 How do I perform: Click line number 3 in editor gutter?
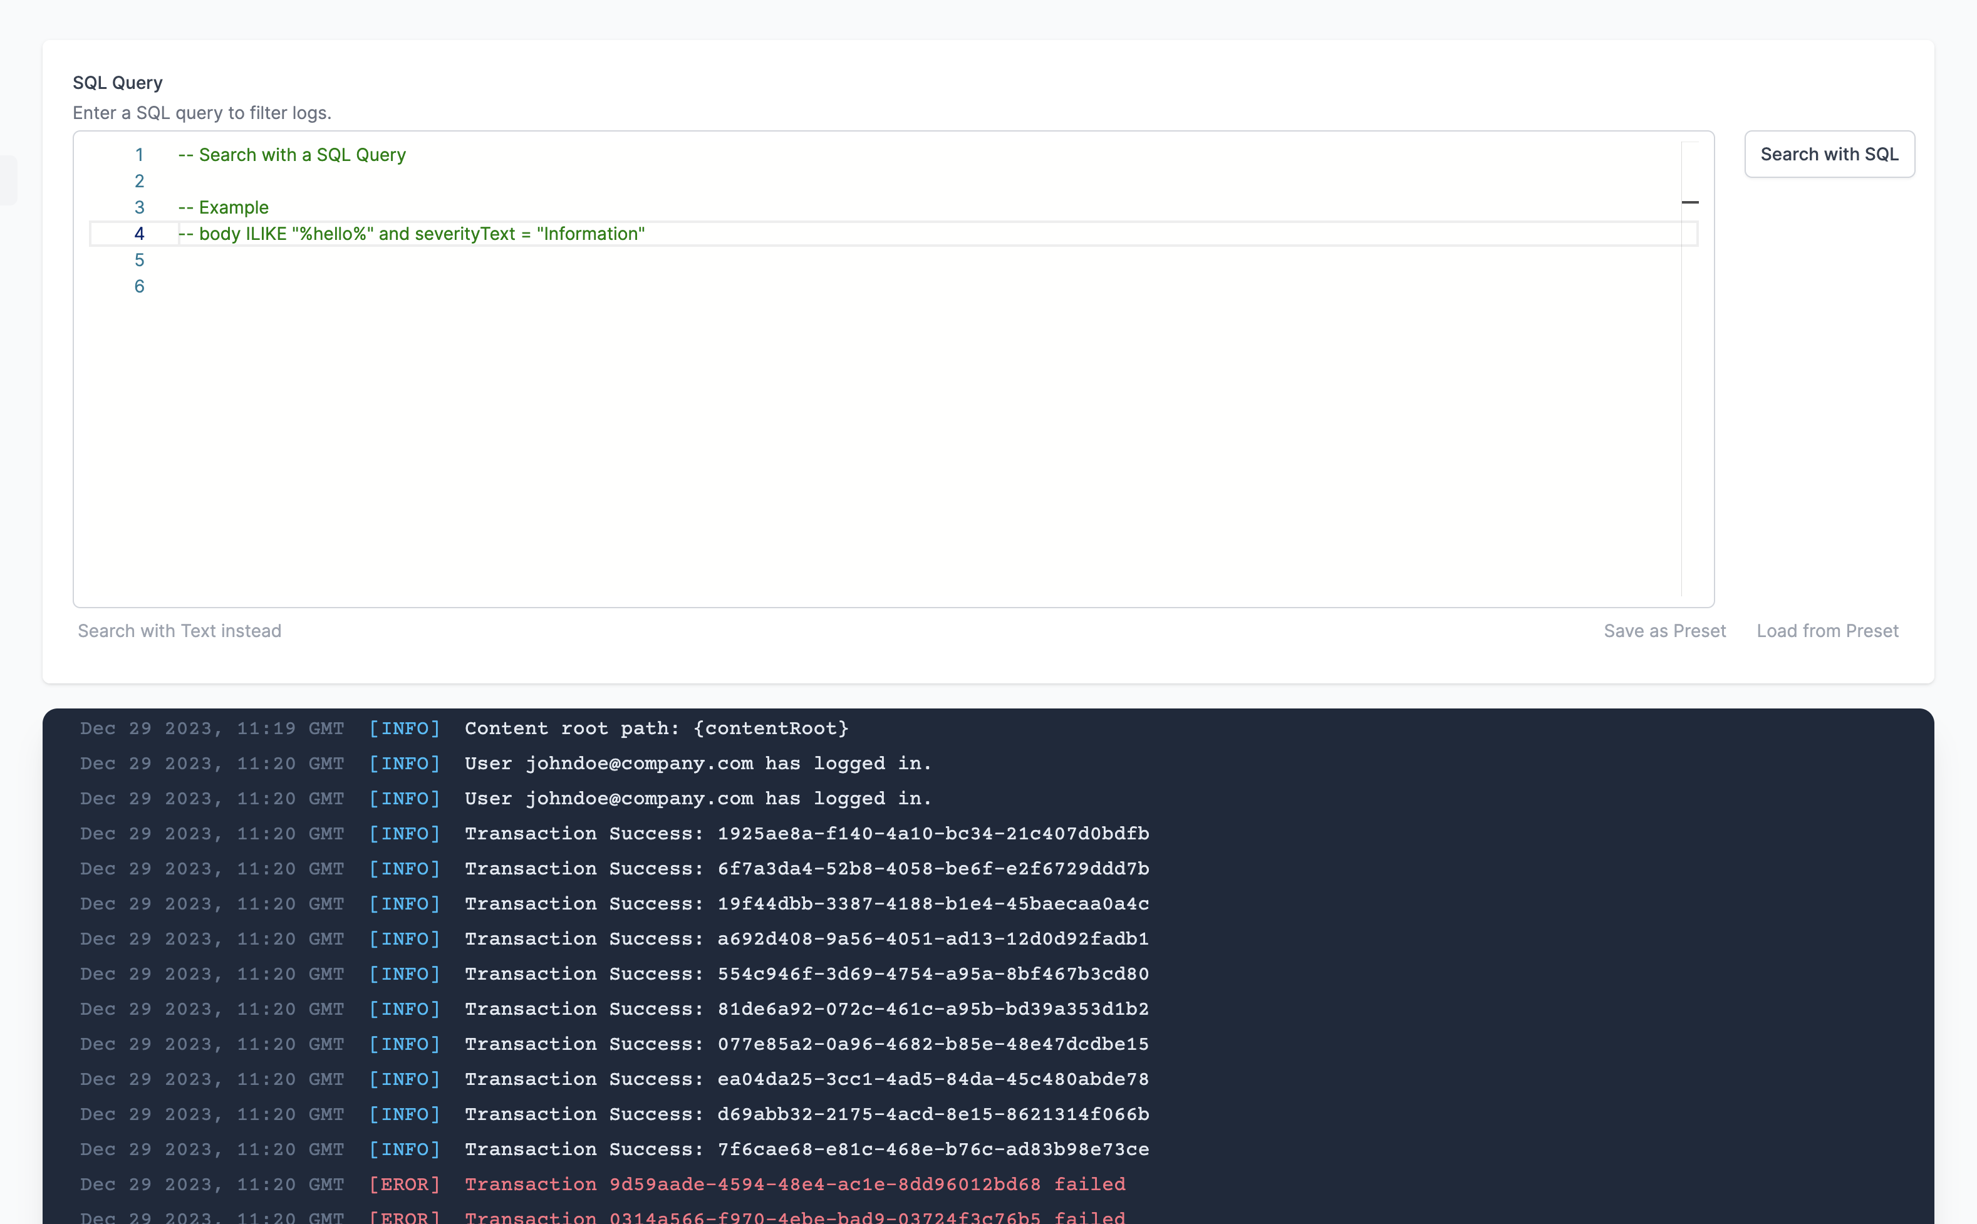click(139, 207)
